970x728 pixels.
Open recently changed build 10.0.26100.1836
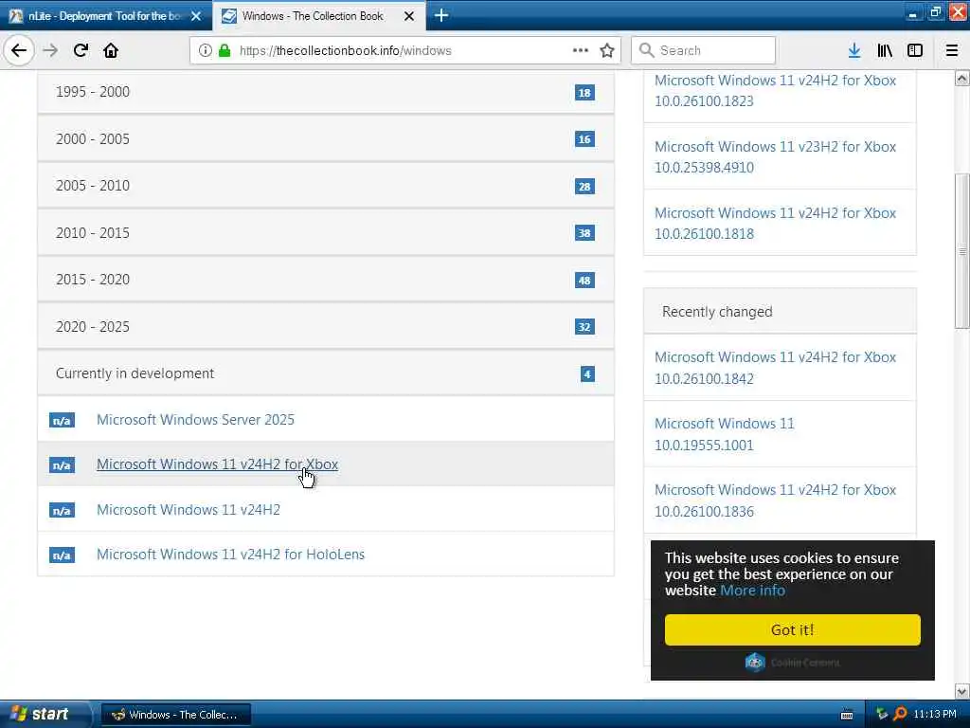775,500
